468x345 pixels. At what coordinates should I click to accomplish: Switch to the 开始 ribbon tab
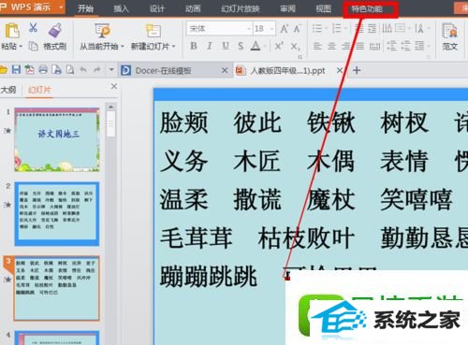pyautogui.click(x=85, y=8)
